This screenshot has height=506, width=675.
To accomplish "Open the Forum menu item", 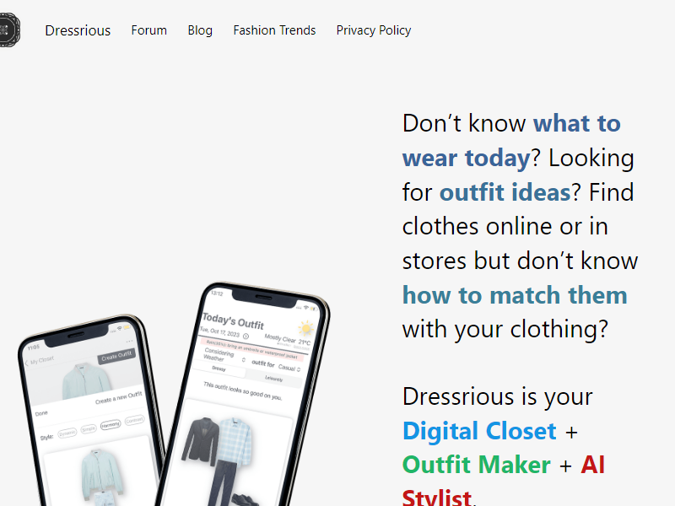I will (x=149, y=30).
